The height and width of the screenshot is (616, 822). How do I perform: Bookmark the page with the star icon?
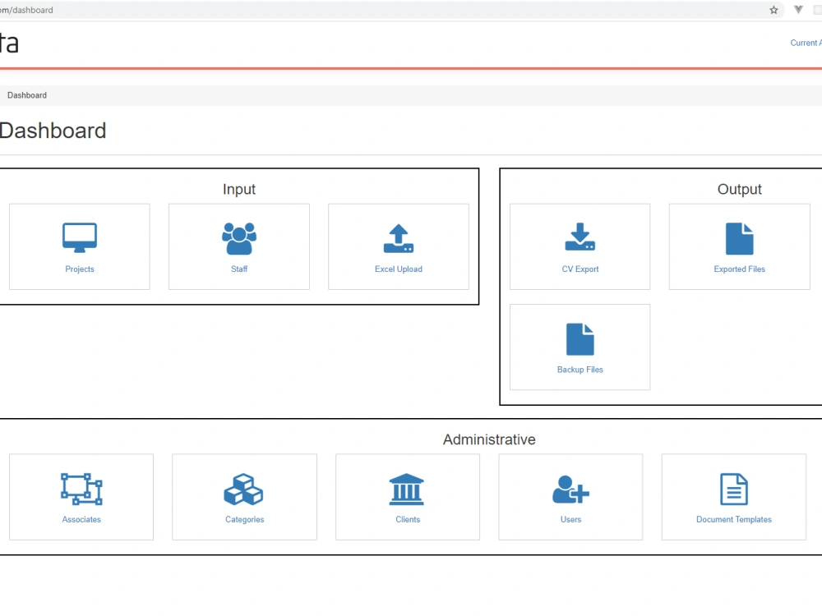click(x=774, y=10)
